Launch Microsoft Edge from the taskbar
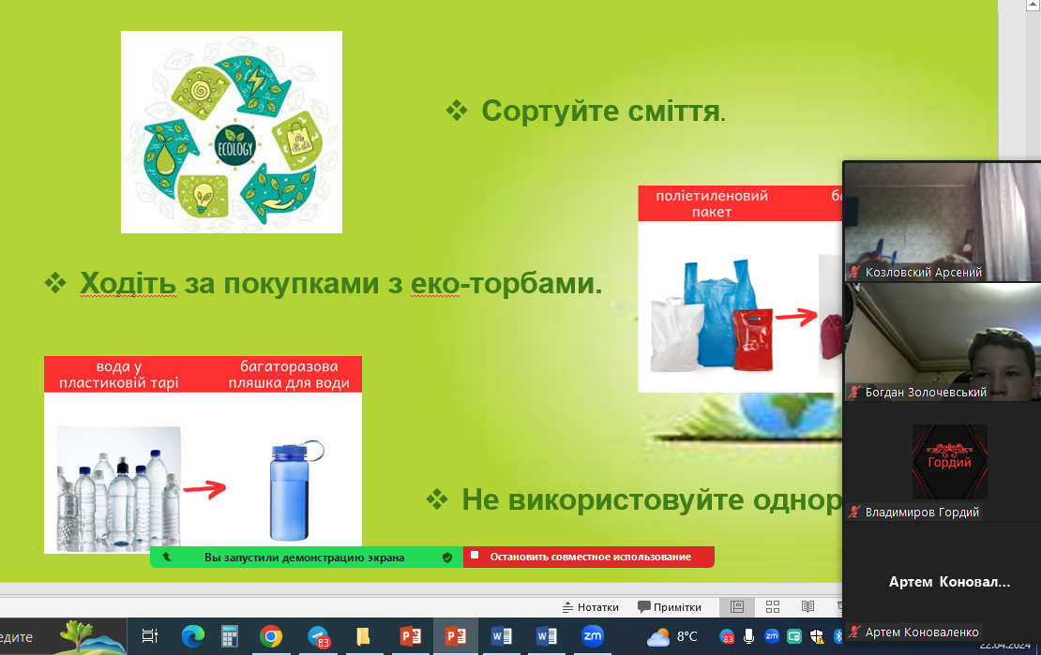The width and height of the screenshot is (1041, 655). click(x=192, y=636)
